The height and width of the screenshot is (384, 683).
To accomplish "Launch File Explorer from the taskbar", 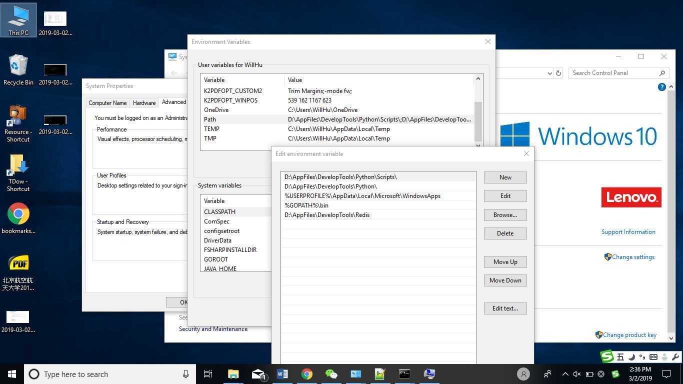I will (x=233, y=374).
